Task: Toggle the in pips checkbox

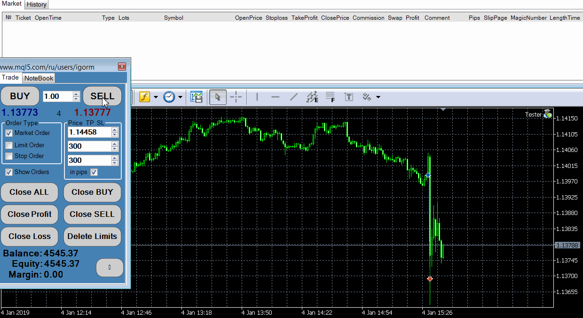Action: [94, 172]
